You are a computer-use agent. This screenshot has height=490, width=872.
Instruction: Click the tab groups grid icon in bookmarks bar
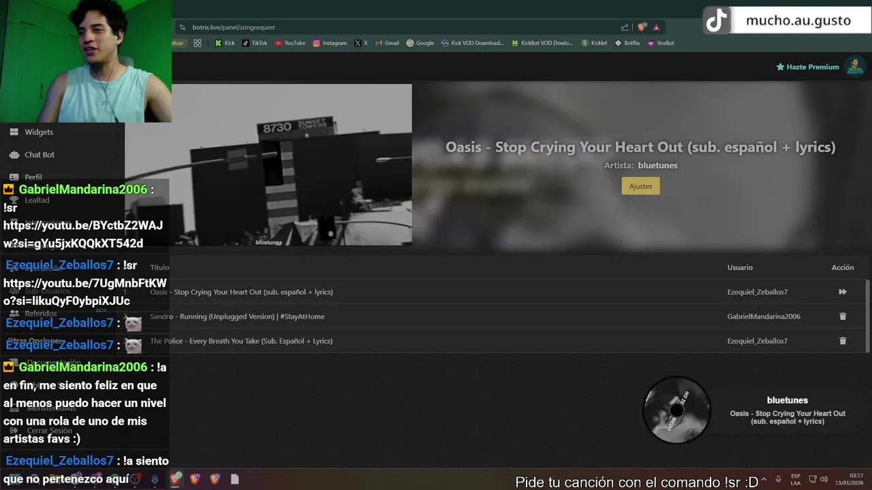(x=198, y=43)
